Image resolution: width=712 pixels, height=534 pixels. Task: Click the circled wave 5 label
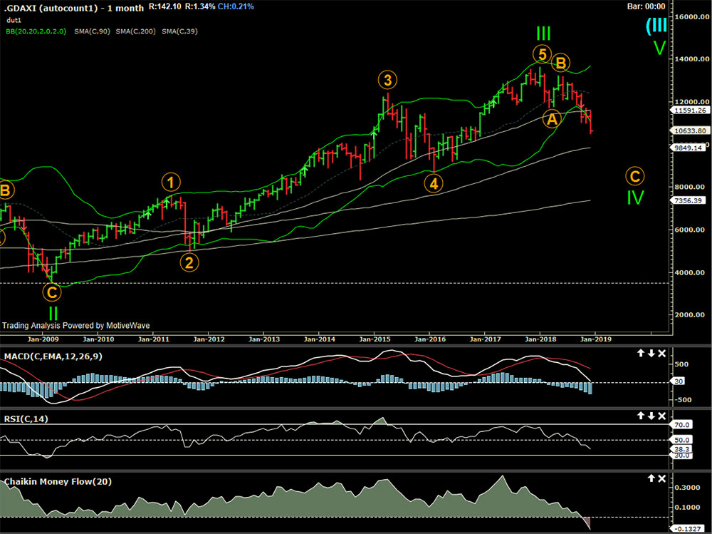(542, 54)
